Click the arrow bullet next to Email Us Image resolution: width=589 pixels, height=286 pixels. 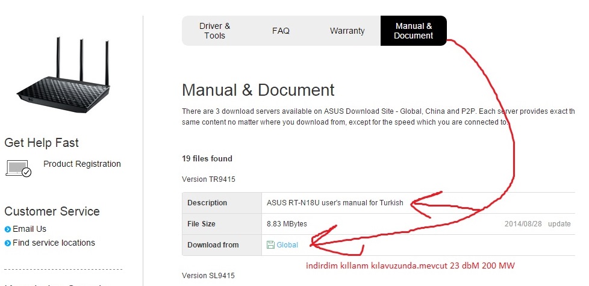pyautogui.click(x=7, y=229)
